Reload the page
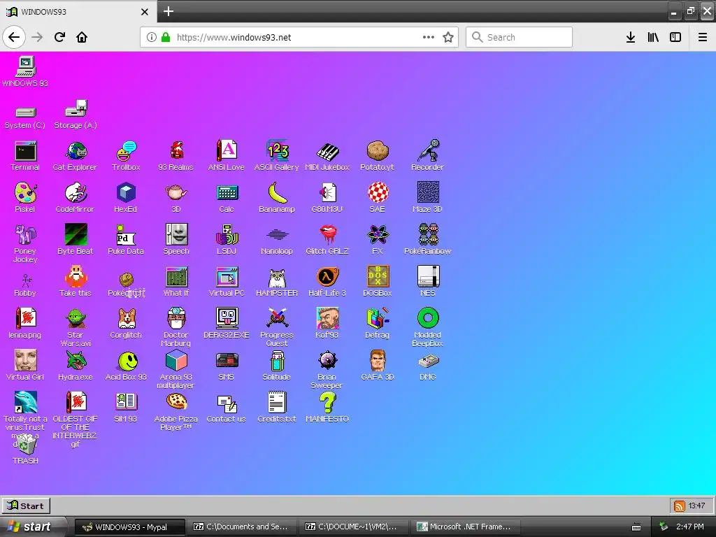Image resolution: width=716 pixels, height=537 pixels. pos(59,37)
